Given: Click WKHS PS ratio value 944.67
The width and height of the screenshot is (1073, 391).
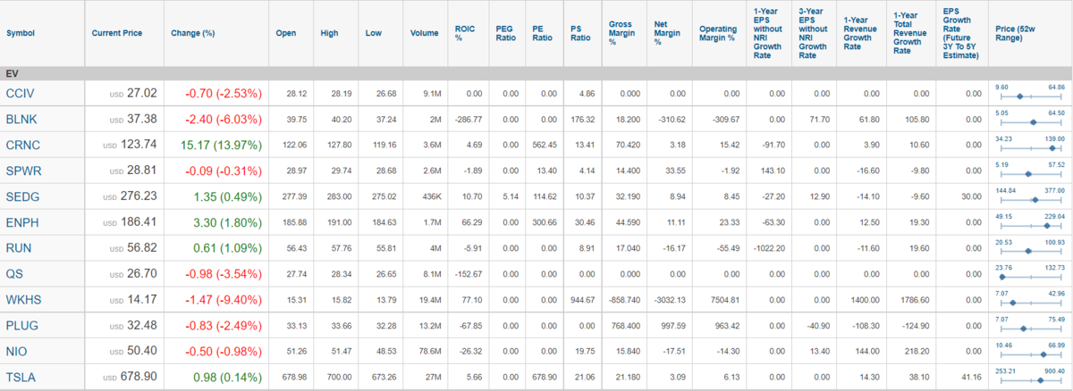Looking at the screenshot, I should 582,300.
